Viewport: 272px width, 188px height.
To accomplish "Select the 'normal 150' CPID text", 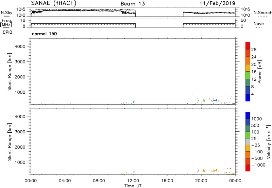I will (x=45, y=34).
